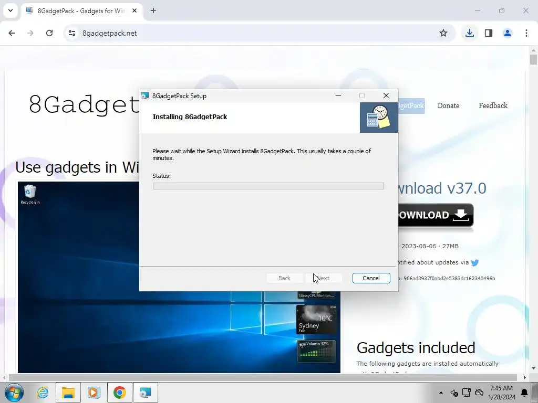The height and width of the screenshot is (403, 538).
Task: Click the Recycle Bin in desktop screenshot
Action: click(30, 194)
